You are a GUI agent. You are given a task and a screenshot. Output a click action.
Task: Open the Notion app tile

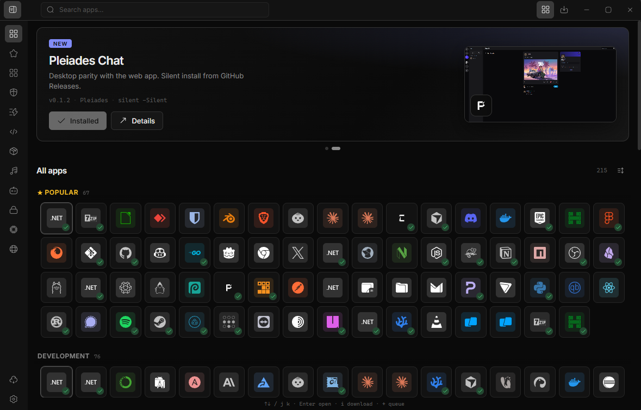[505, 253]
